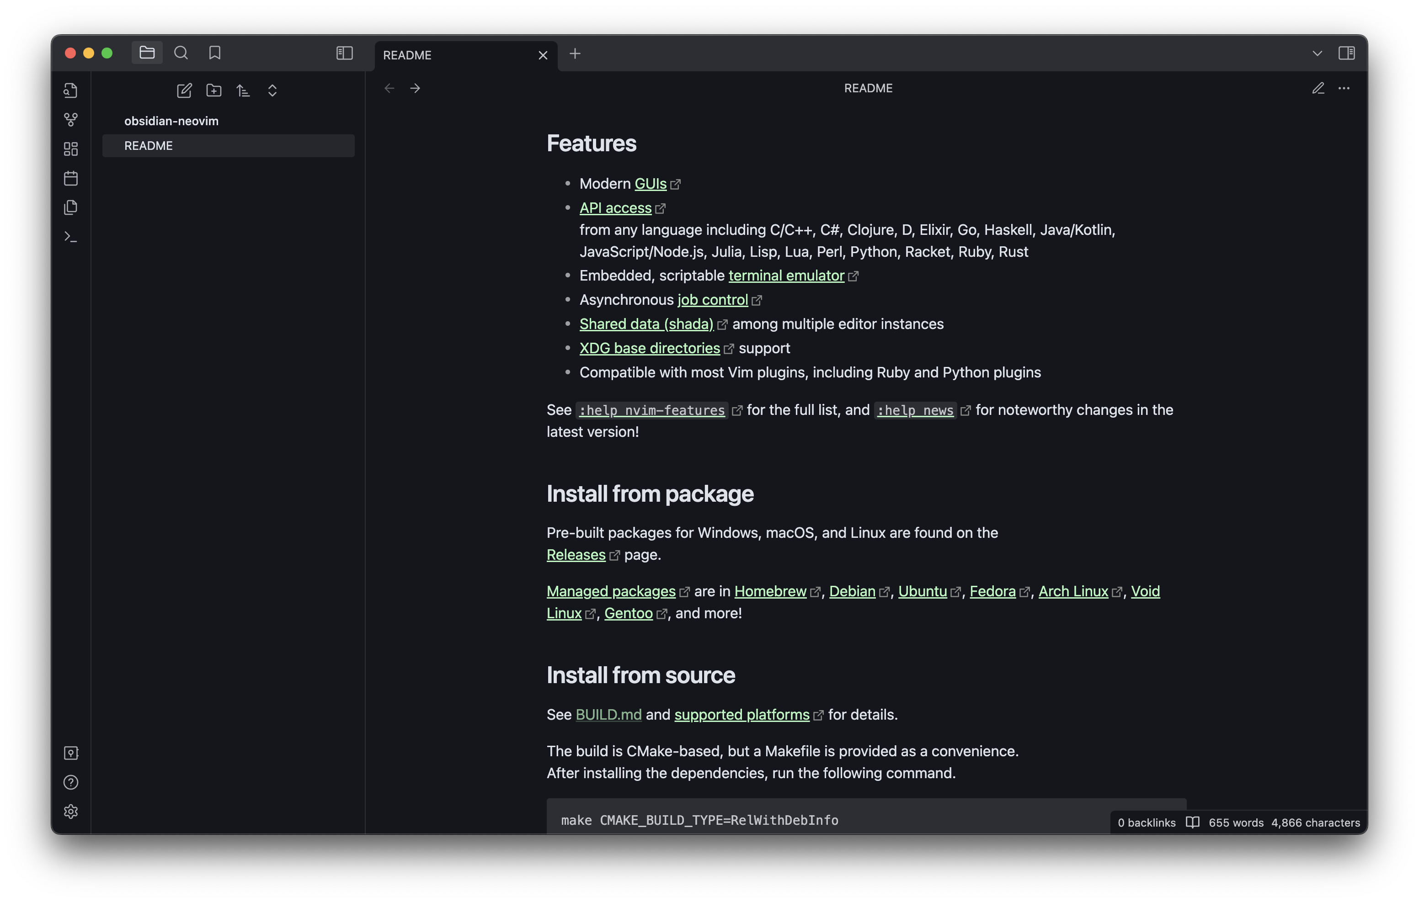Screen dimensions: 1419x902
Task: Open more options three-dot menu
Action: point(1344,88)
